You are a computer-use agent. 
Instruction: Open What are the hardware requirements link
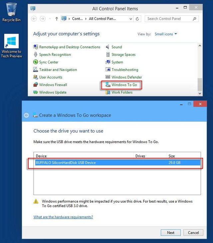(x=63, y=217)
